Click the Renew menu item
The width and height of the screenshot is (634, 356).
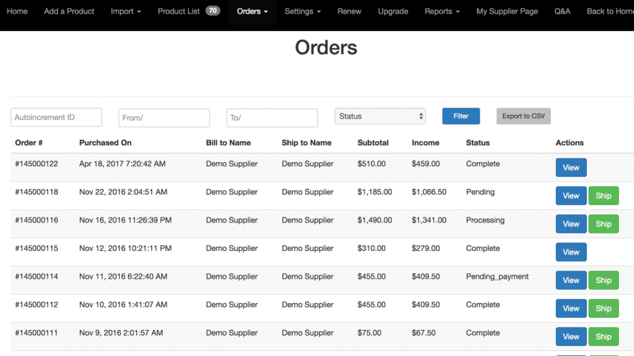(349, 11)
